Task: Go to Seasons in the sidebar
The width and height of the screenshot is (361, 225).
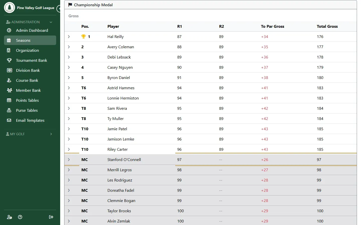Action: click(30, 40)
